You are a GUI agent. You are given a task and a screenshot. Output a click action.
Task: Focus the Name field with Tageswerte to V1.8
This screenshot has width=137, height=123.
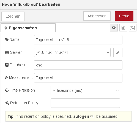pos(78,40)
